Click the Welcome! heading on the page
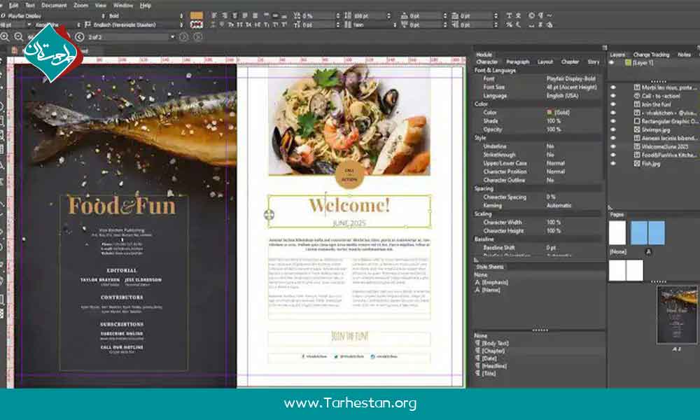This screenshot has width=700, height=420. (x=349, y=205)
